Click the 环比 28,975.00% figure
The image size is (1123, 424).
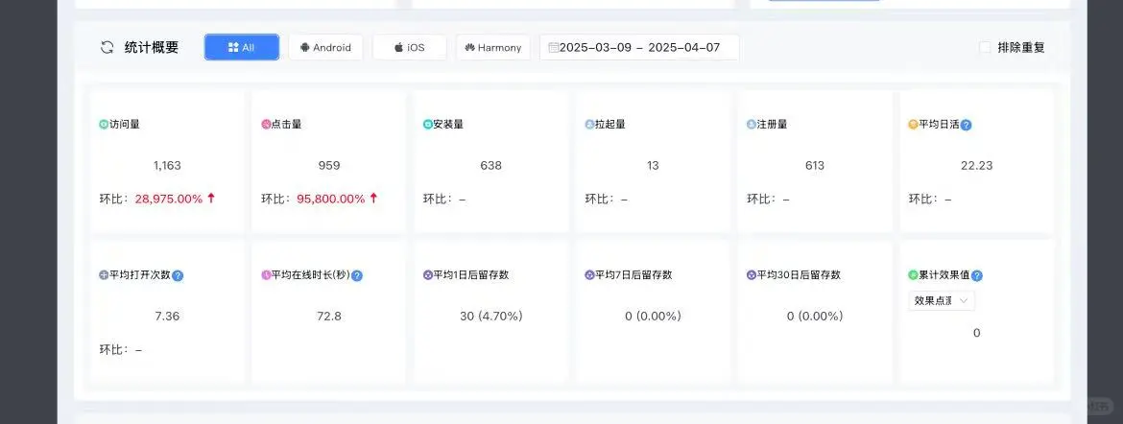[168, 200]
